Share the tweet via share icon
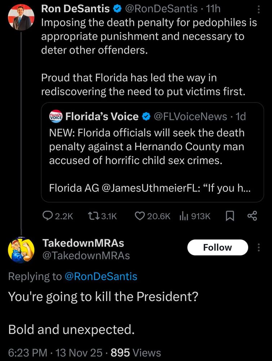 pyautogui.click(x=252, y=216)
